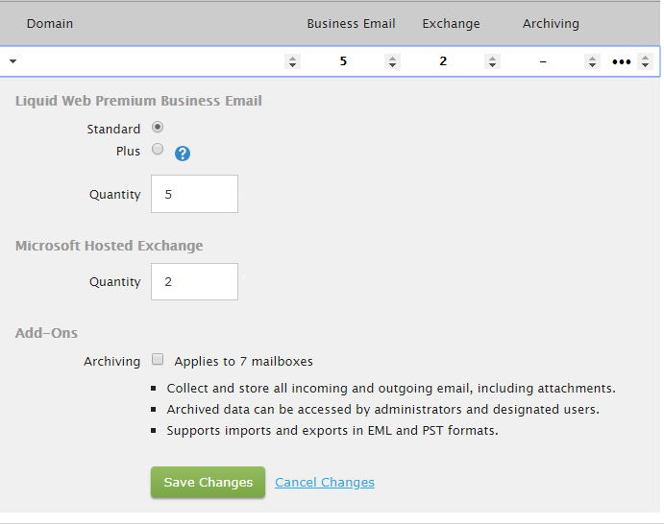The width and height of the screenshot is (664, 524).
Task: Click the Archiving column header
Action: 551,23
